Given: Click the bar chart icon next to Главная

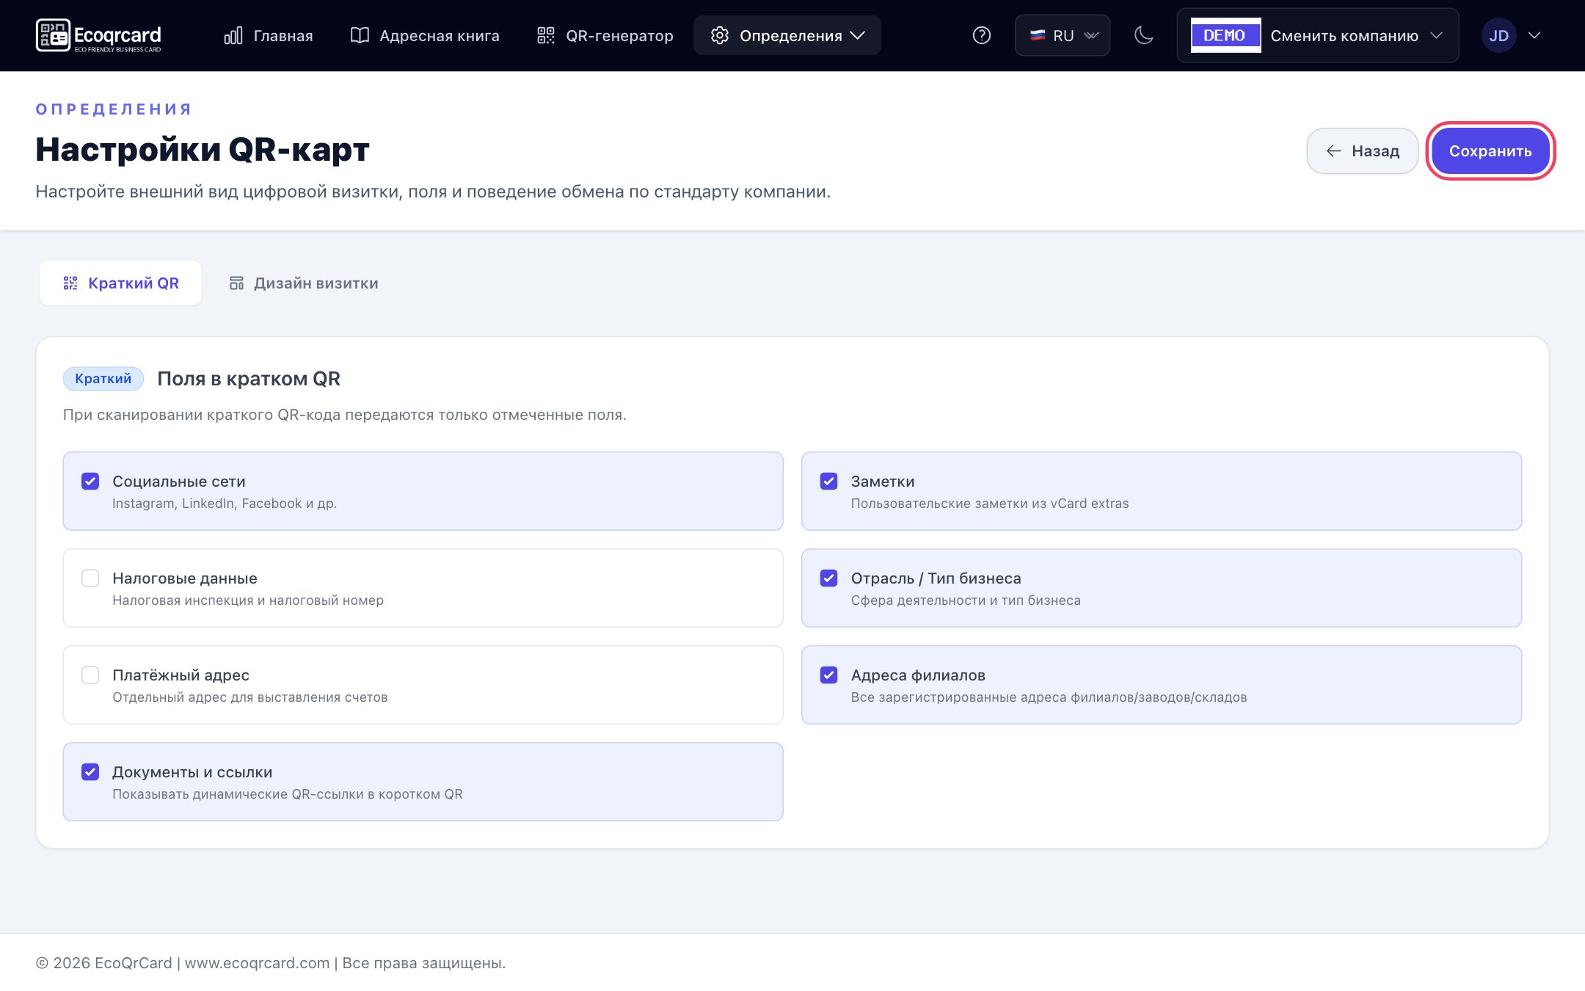Looking at the screenshot, I should pyautogui.click(x=233, y=35).
